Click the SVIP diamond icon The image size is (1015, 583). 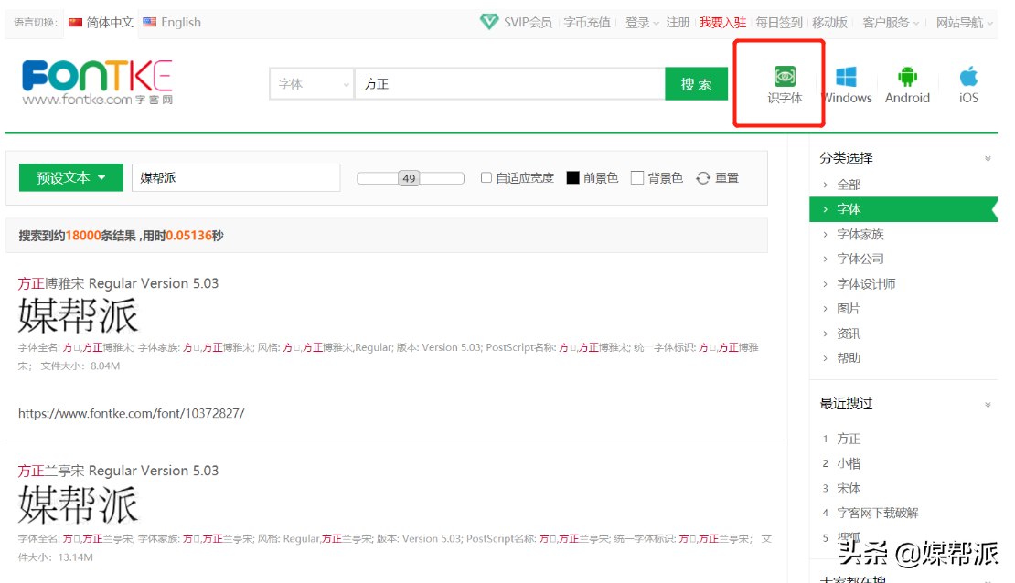(488, 21)
